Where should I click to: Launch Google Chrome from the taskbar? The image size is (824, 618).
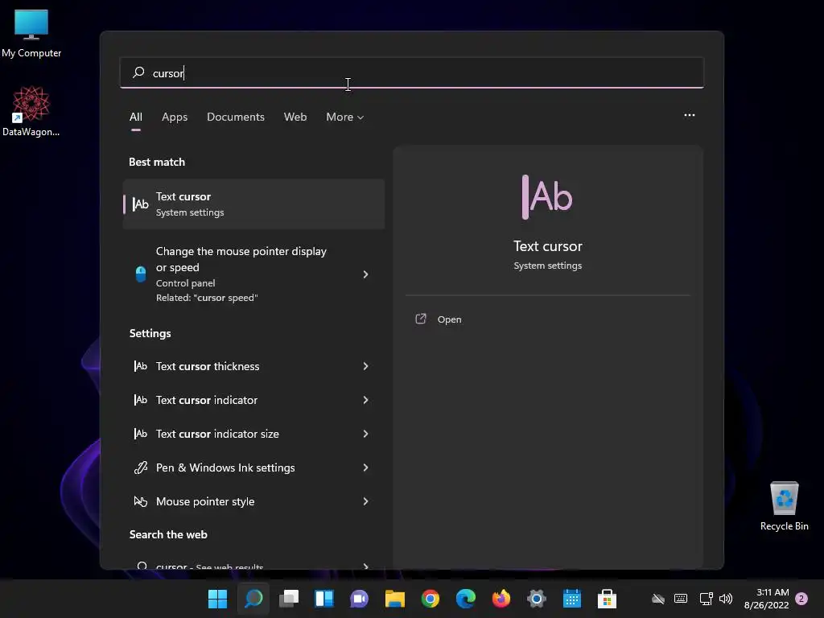click(431, 599)
